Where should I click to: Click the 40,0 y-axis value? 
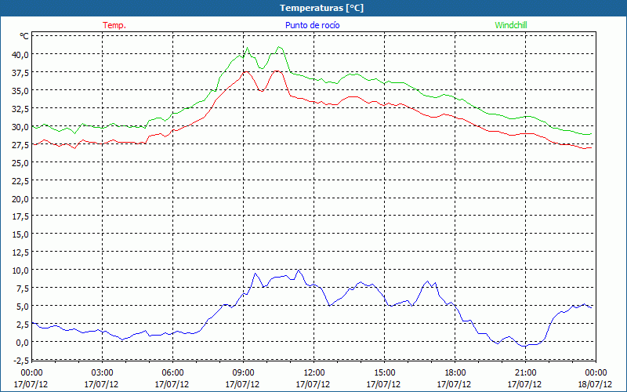21,54
